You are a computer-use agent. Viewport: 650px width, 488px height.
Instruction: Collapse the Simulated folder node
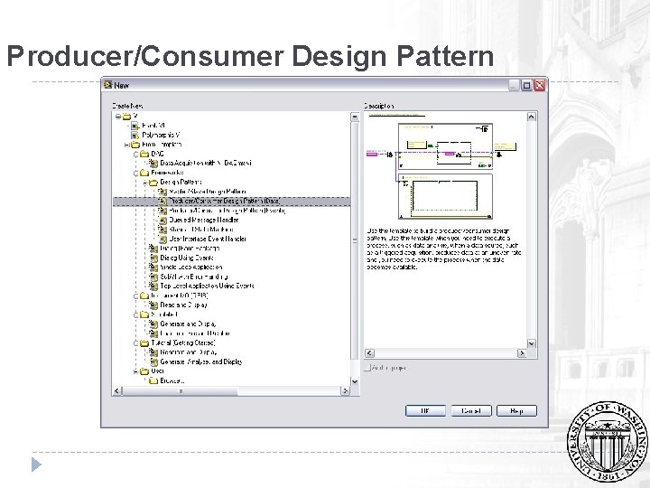tap(136, 314)
